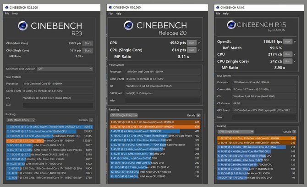Click the 13028 pts multi core score in R23
The image size is (307, 187).
click(75, 43)
